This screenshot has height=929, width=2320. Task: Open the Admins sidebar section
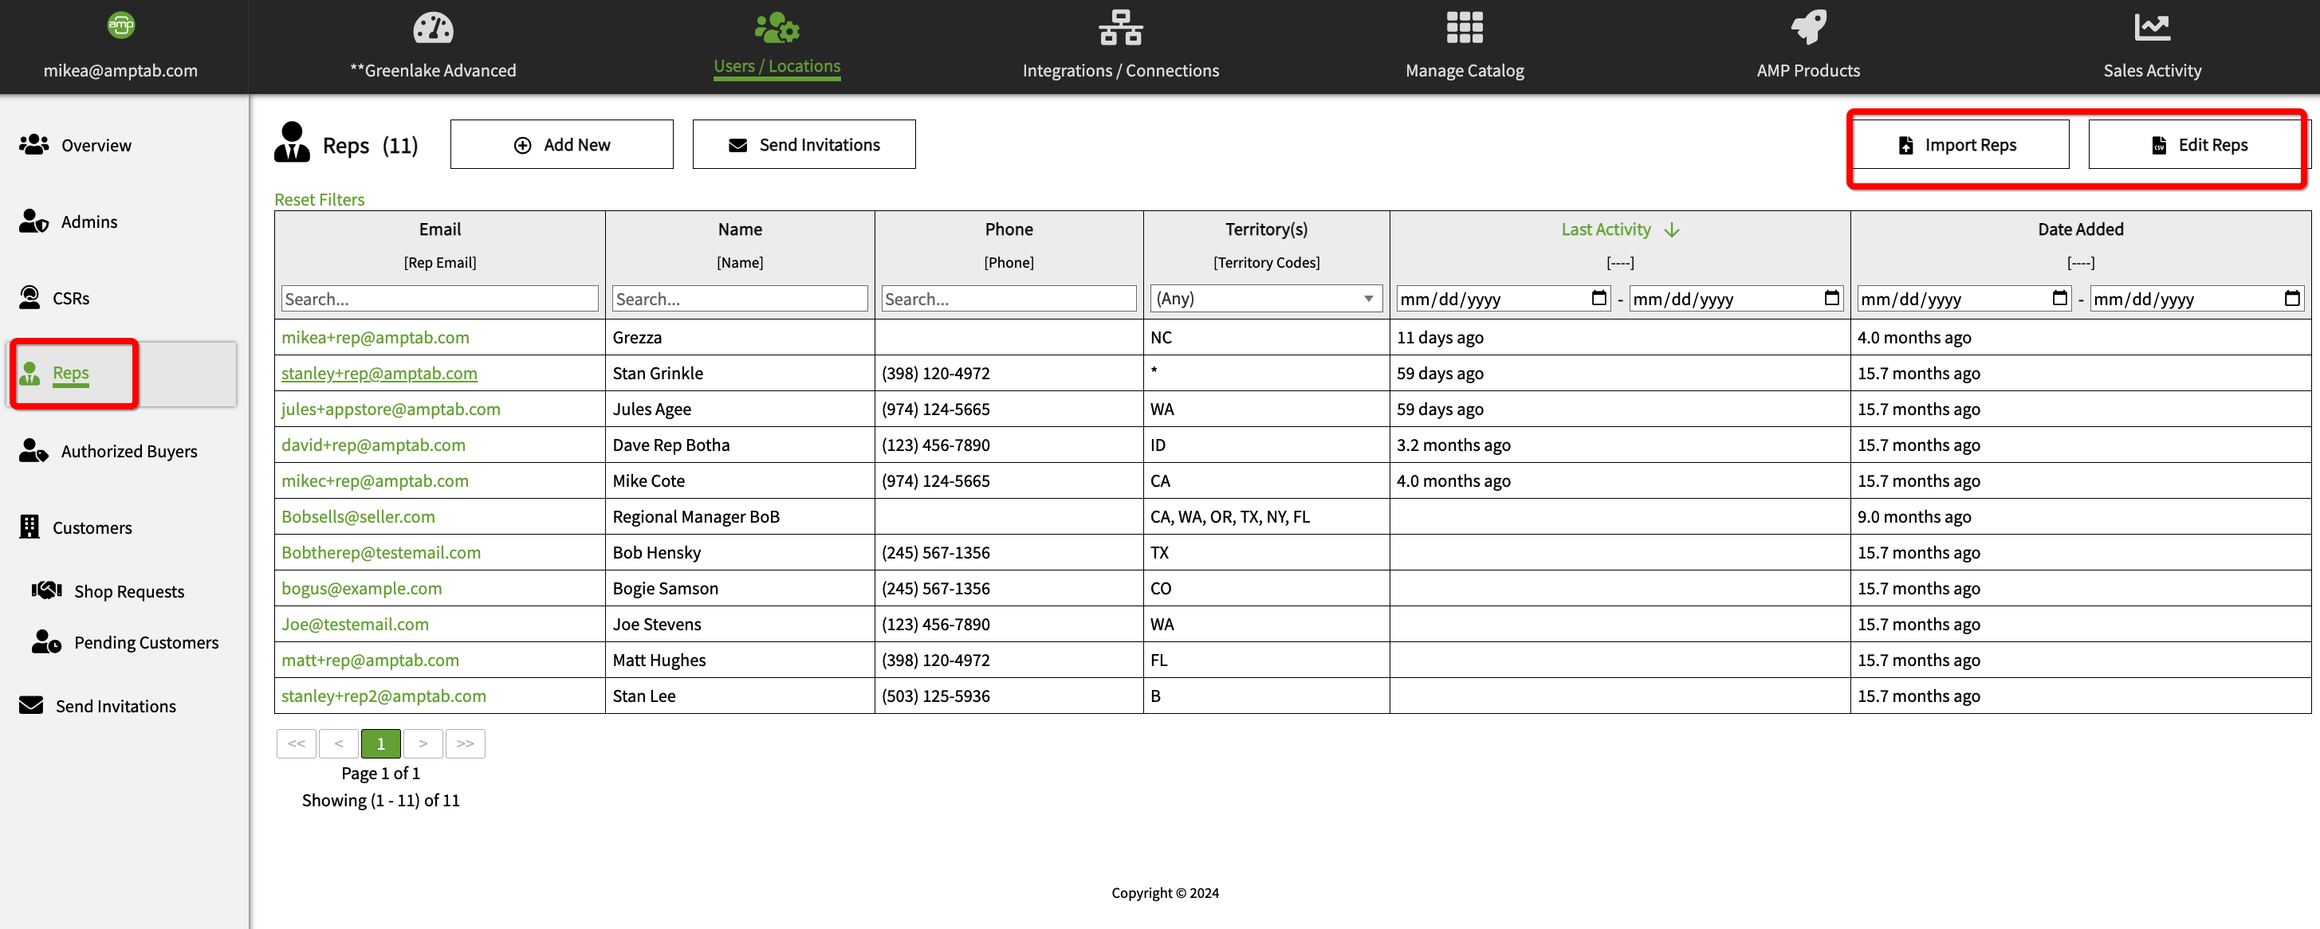(88, 221)
